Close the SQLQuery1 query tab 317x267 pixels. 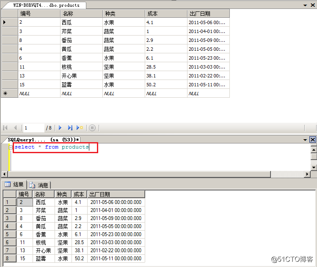(312, 140)
